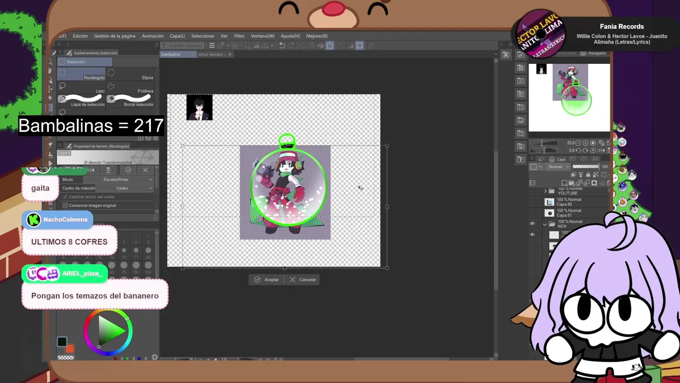Open the top icon in the right-side panel dock

click(521, 54)
